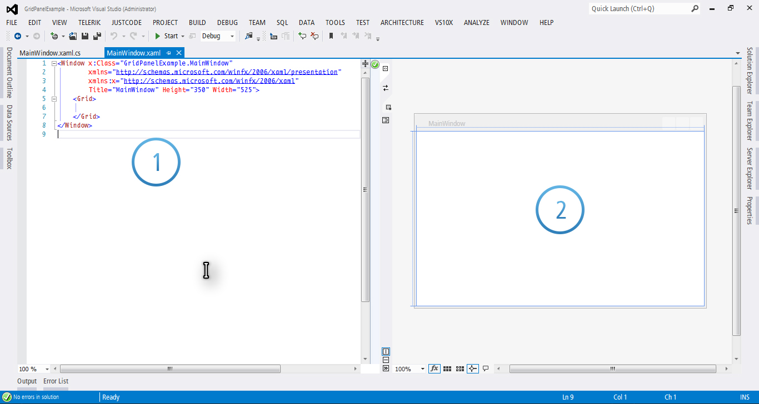Collapse the Grid element code region
Screen dimensions: 759x404
(53, 99)
